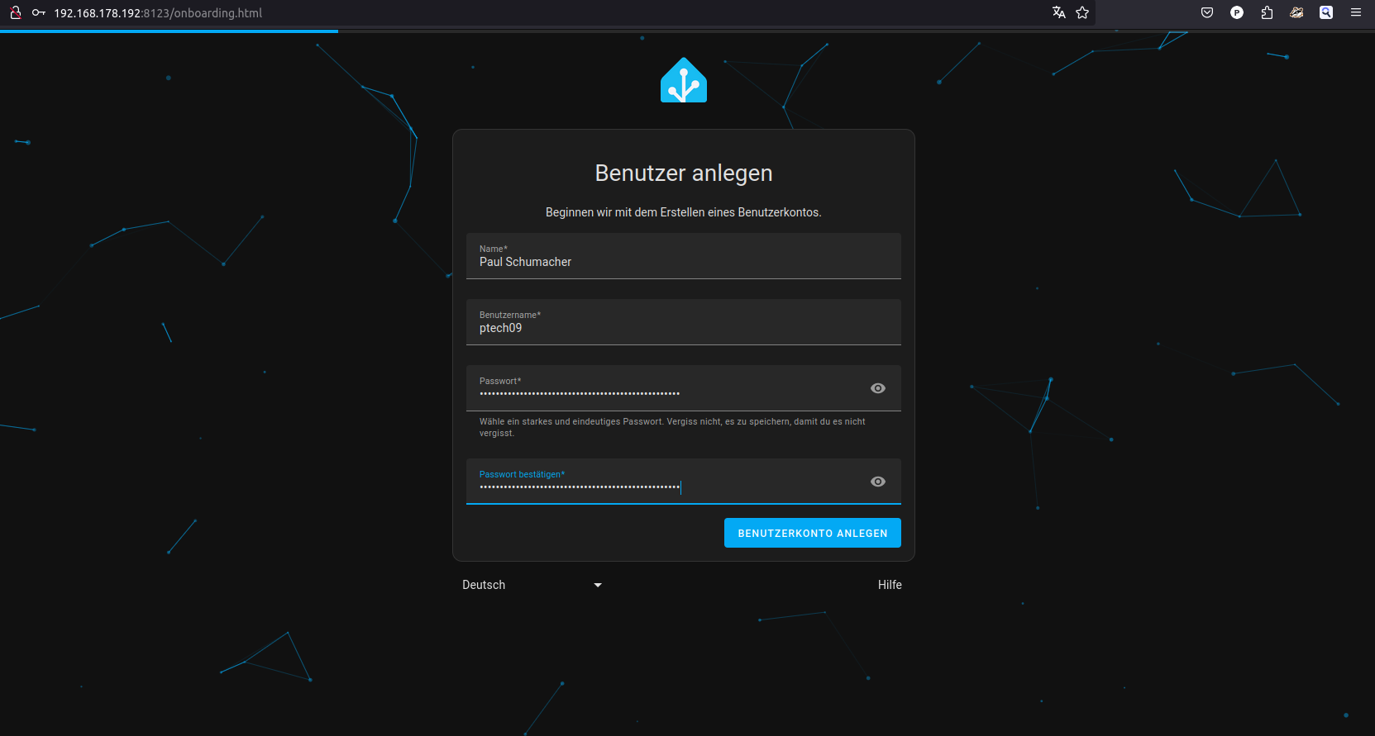The image size is (1375, 736).
Task: Reveal the Passwort bestätigen field contents
Action: tap(878, 482)
